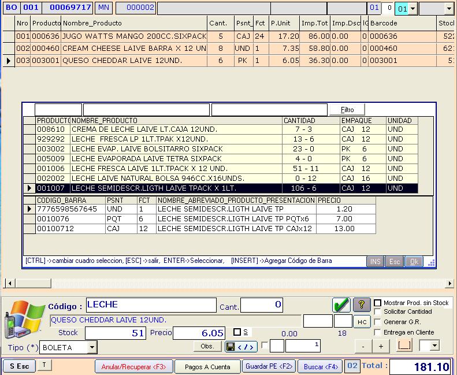Select CREMA DE LECHE LAIVE LT.CAJA 12UND.
This screenshot has height=375, width=457.
221,129
